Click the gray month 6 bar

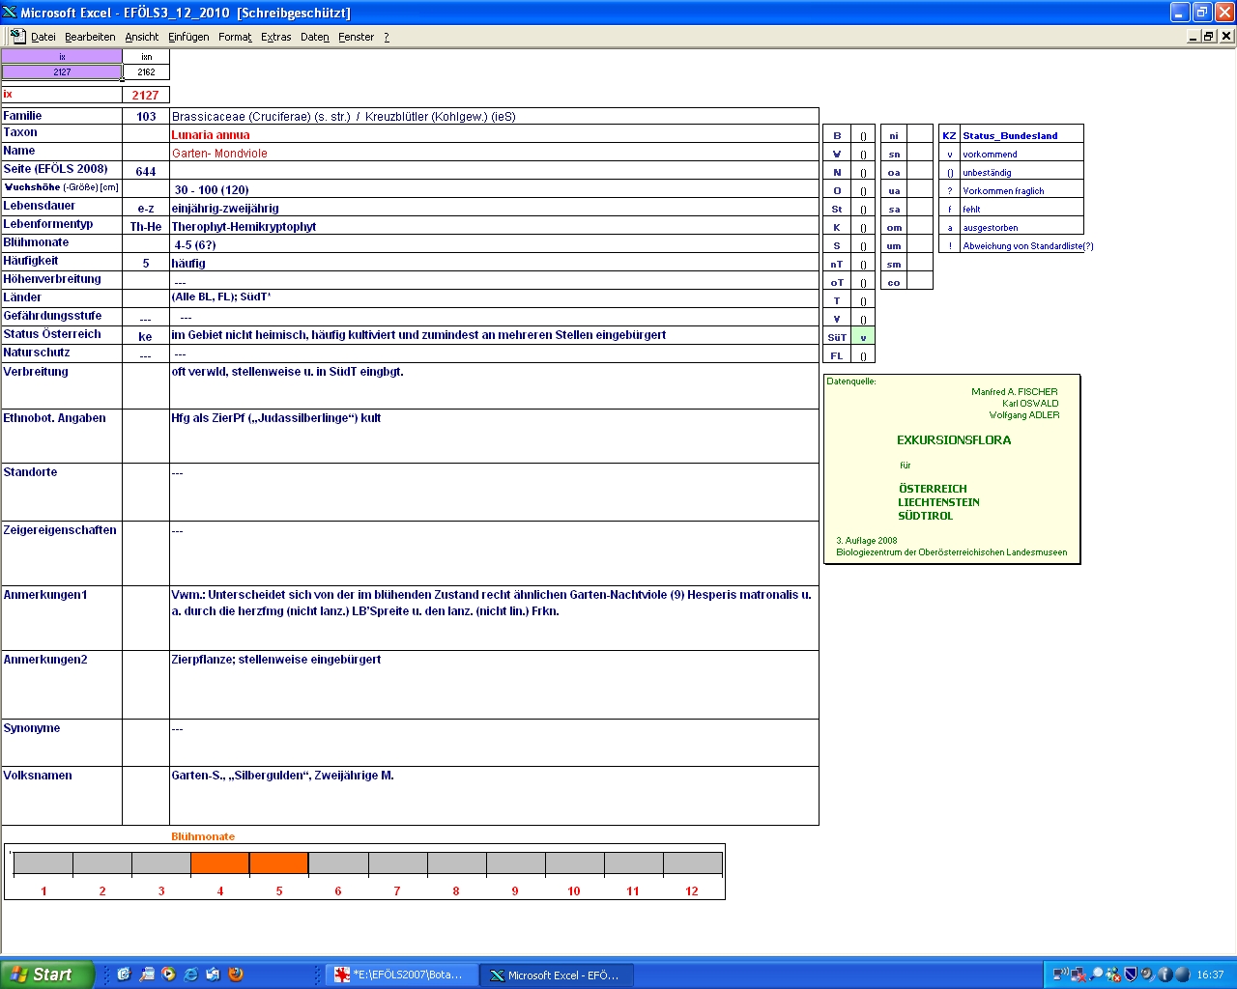[x=338, y=863]
